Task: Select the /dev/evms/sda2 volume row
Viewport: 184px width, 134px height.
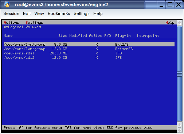Action: pos(89,58)
